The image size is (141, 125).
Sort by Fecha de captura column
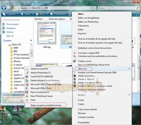point(57,19)
